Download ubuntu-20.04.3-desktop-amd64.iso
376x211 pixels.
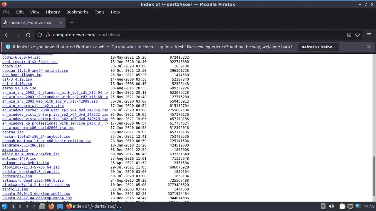point(36,194)
